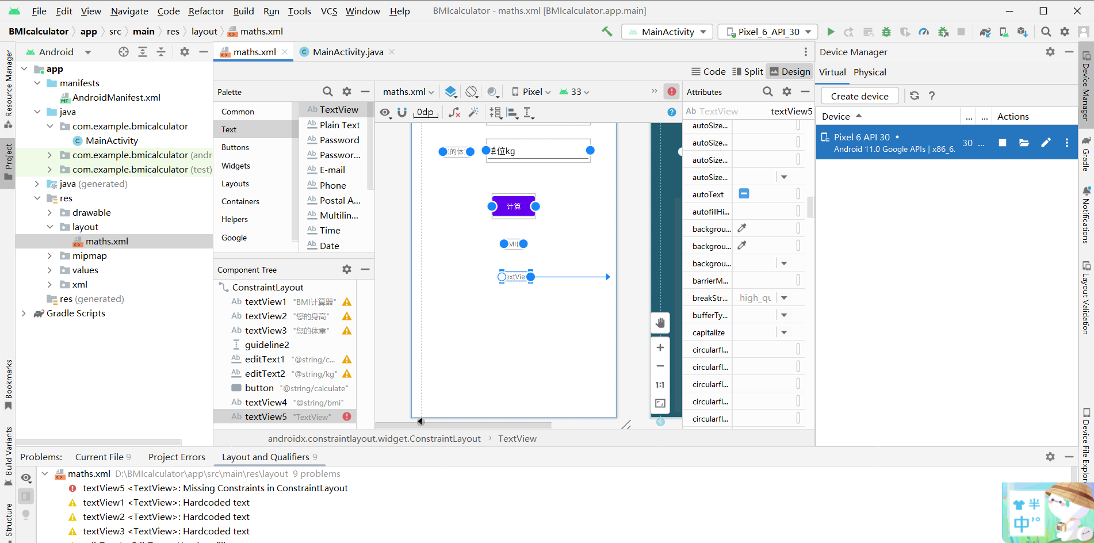Click the Make Project hammer icon
The height and width of the screenshot is (543, 1094).
(x=607, y=32)
